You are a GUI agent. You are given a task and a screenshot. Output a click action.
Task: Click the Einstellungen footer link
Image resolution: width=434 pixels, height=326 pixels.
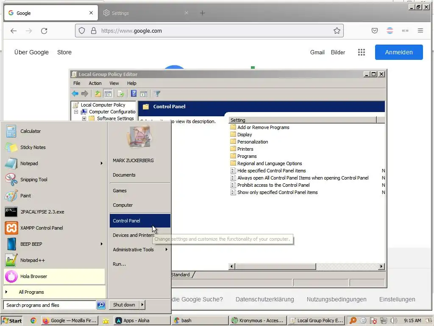(x=397, y=299)
